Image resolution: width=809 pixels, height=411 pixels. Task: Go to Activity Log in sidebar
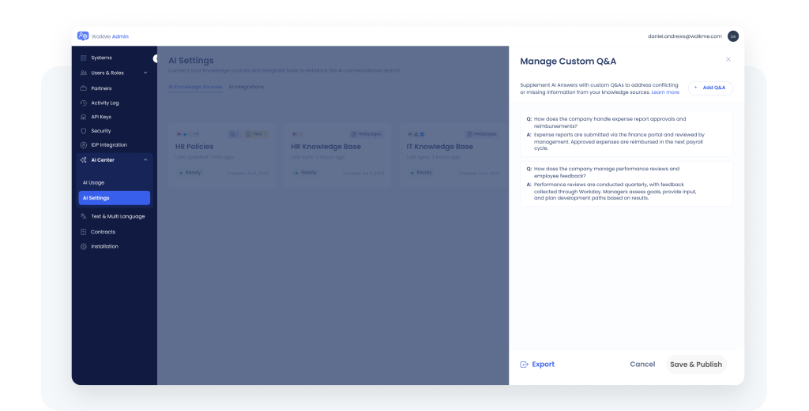point(104,103)
